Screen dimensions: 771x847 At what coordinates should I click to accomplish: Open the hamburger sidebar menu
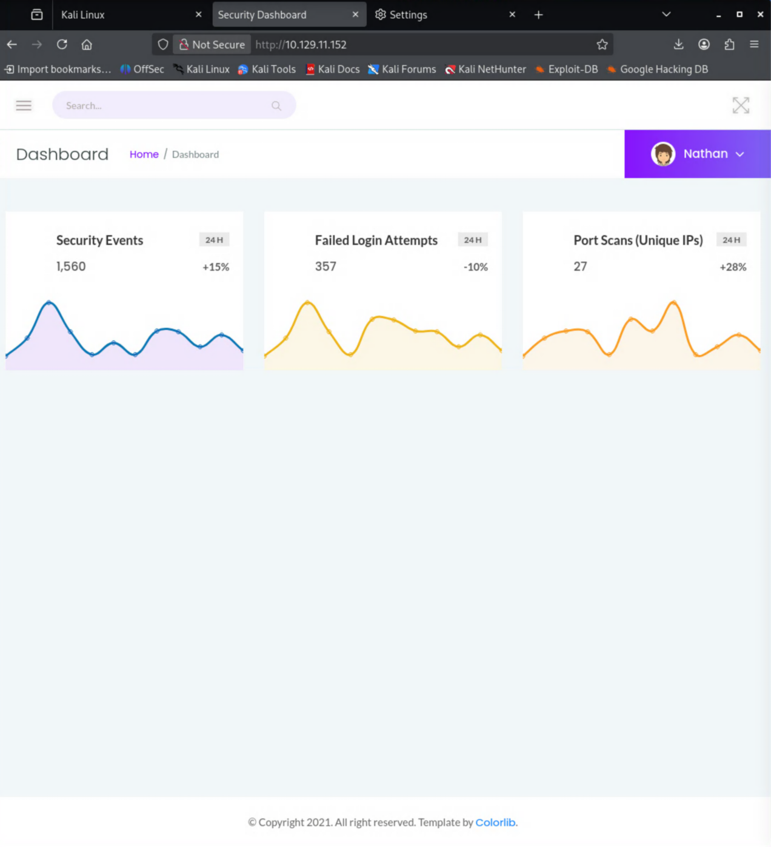[24, 105]
